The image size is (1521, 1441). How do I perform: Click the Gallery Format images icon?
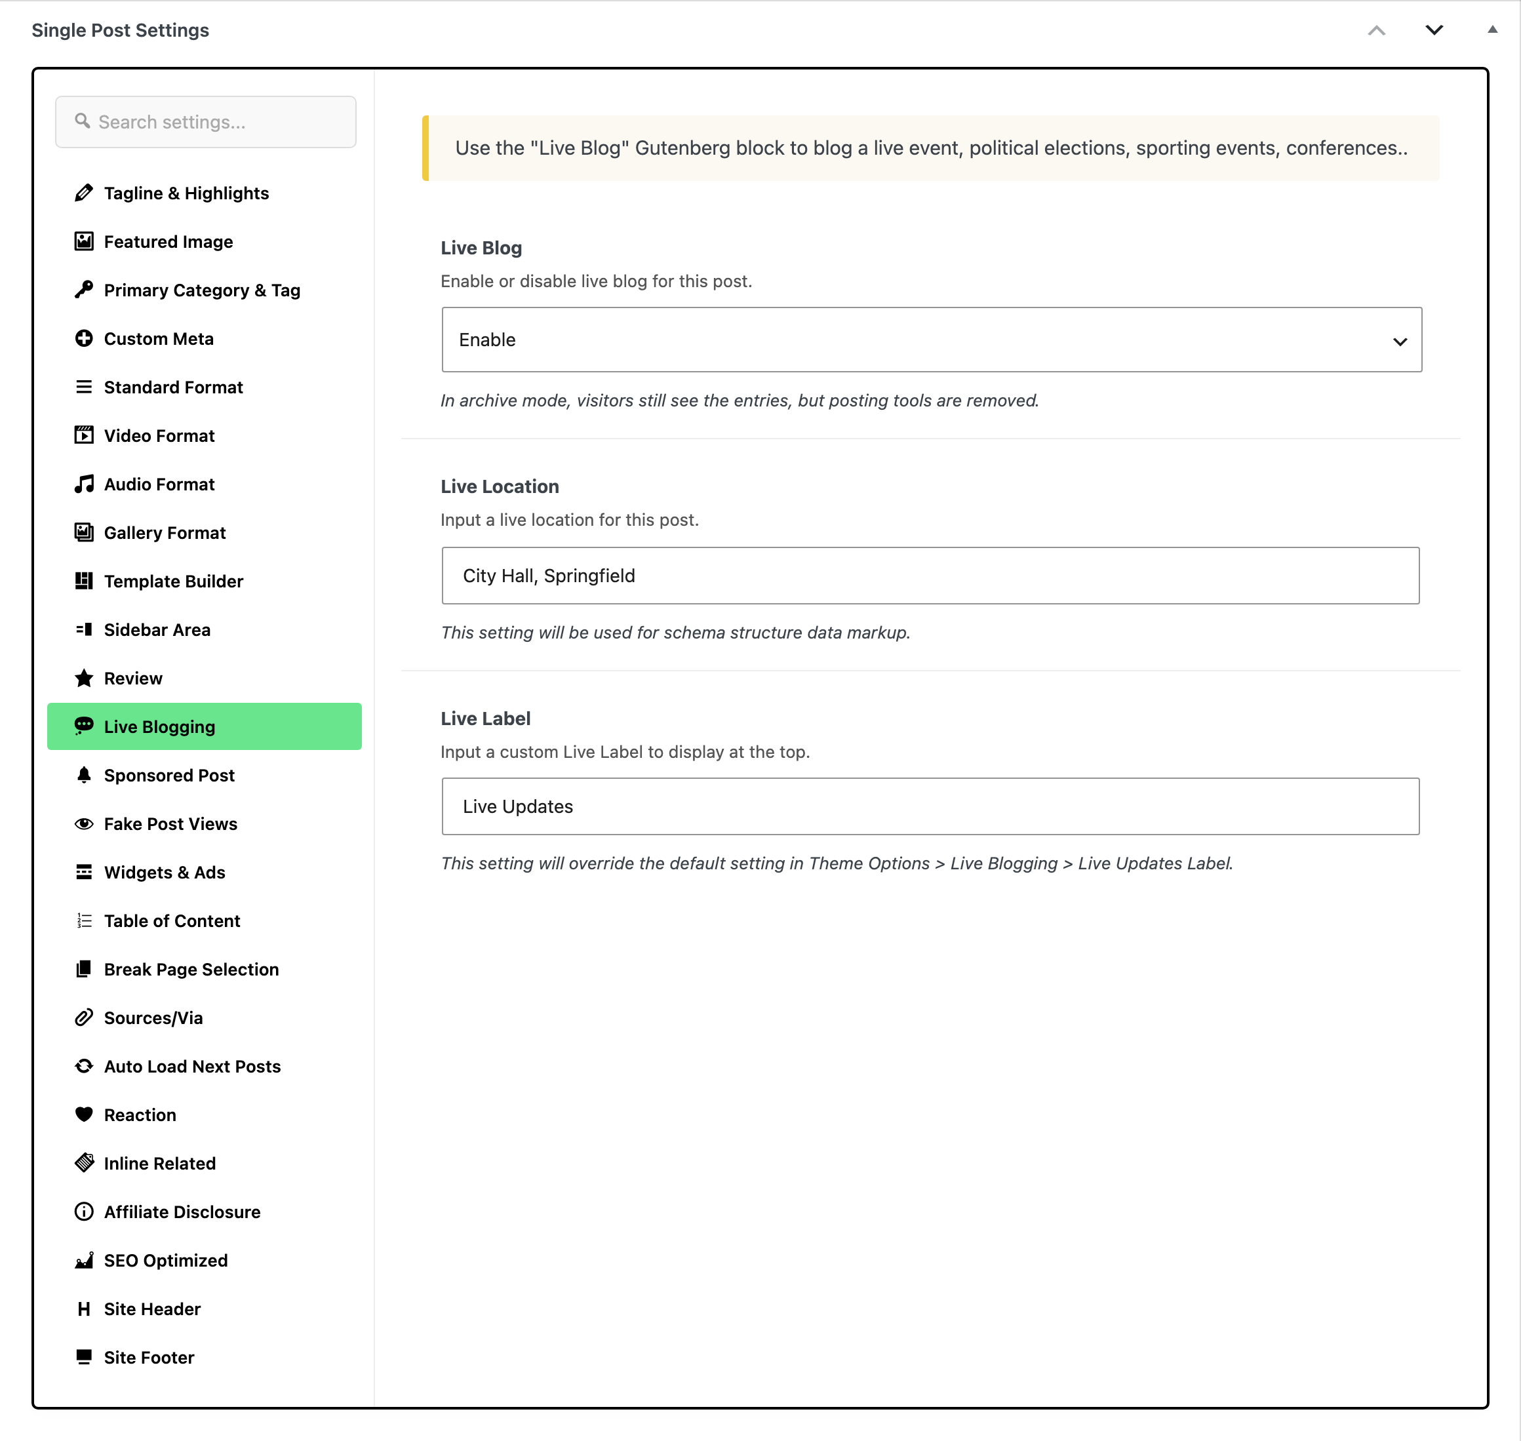[84, 532]
